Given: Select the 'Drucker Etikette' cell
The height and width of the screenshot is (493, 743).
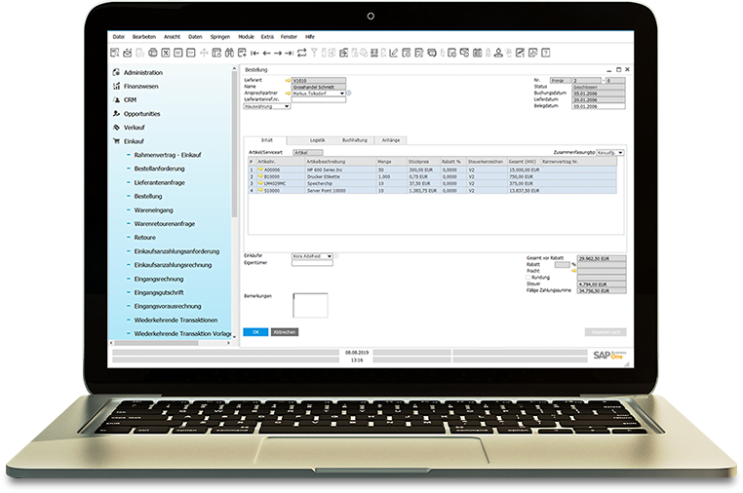Looking at the screenshot, I should (x=340, y=176).
